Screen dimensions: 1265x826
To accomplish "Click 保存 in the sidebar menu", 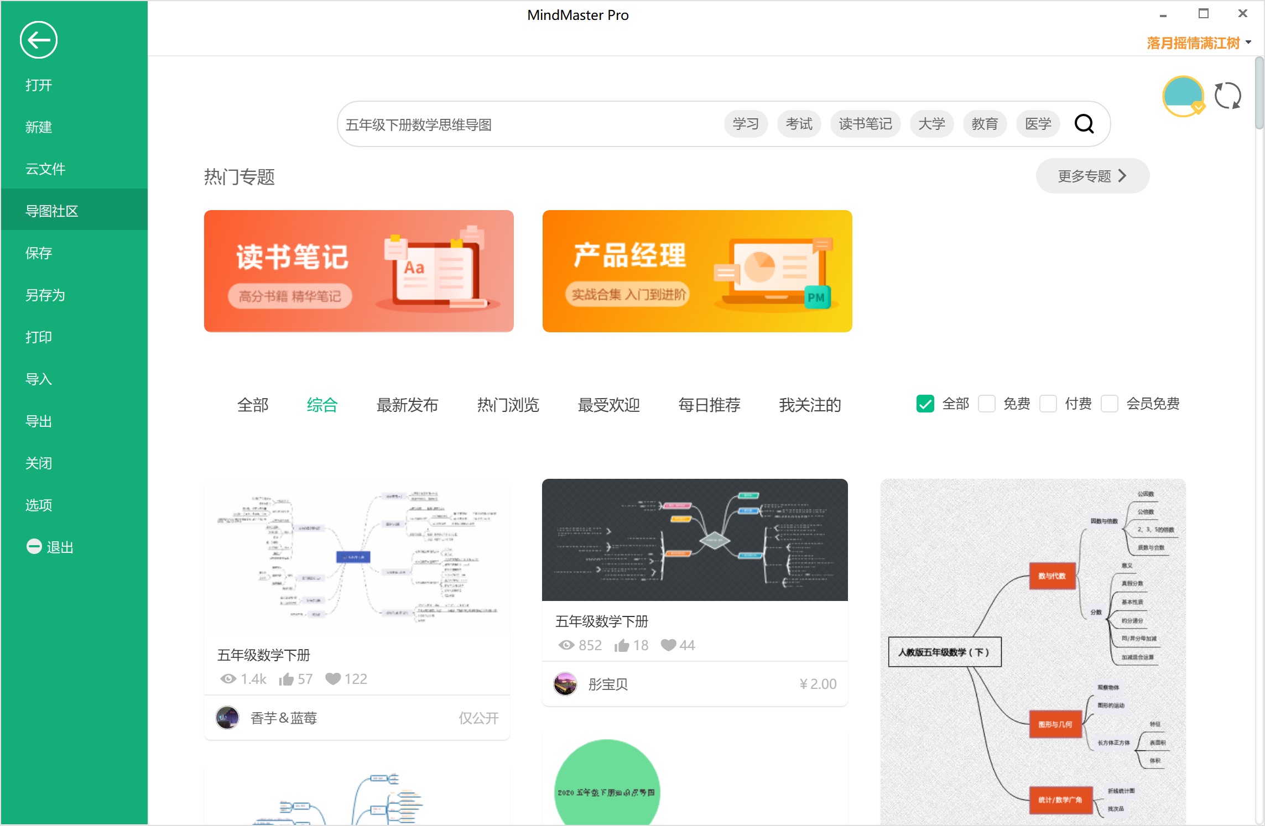I will coord(74,253).
